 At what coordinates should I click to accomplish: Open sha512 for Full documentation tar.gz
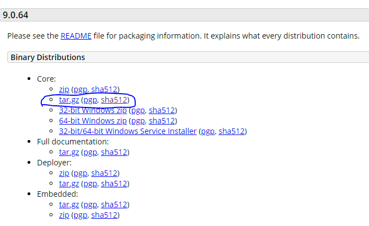[x=114, y=152]
